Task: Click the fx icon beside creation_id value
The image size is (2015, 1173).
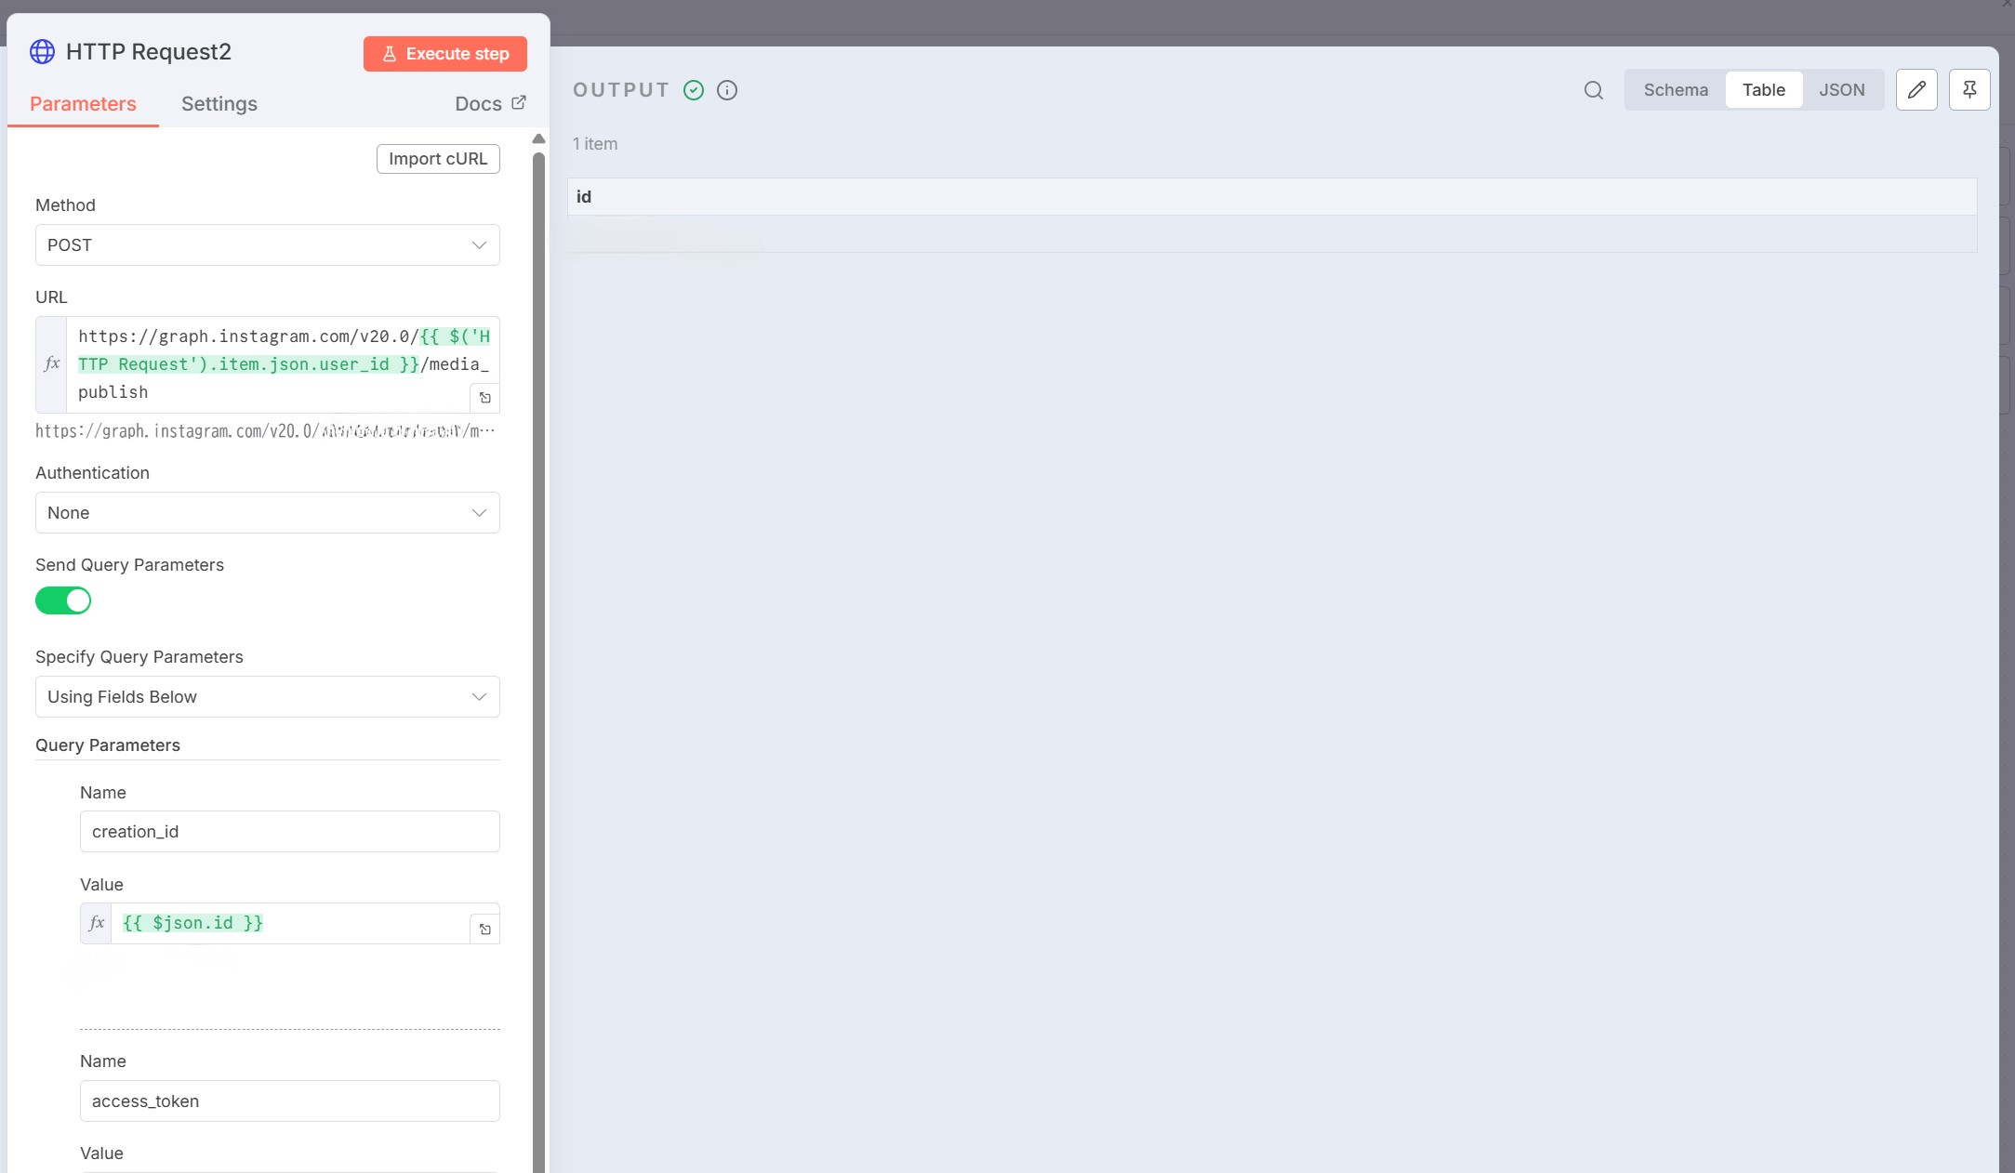Action: (x=97, y=923)
